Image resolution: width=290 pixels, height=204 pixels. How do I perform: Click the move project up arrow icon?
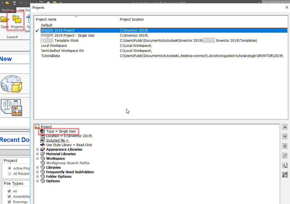pyautogui.click(x=285, y=127)
